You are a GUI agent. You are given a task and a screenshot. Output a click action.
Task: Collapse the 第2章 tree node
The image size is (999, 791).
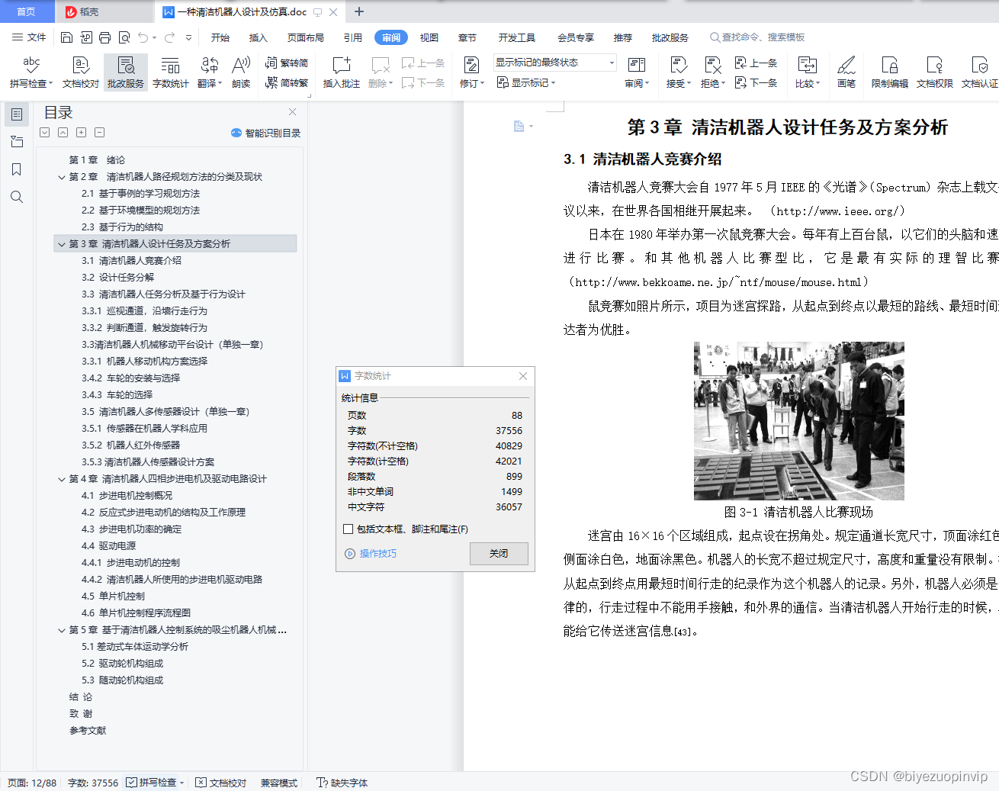62,177
